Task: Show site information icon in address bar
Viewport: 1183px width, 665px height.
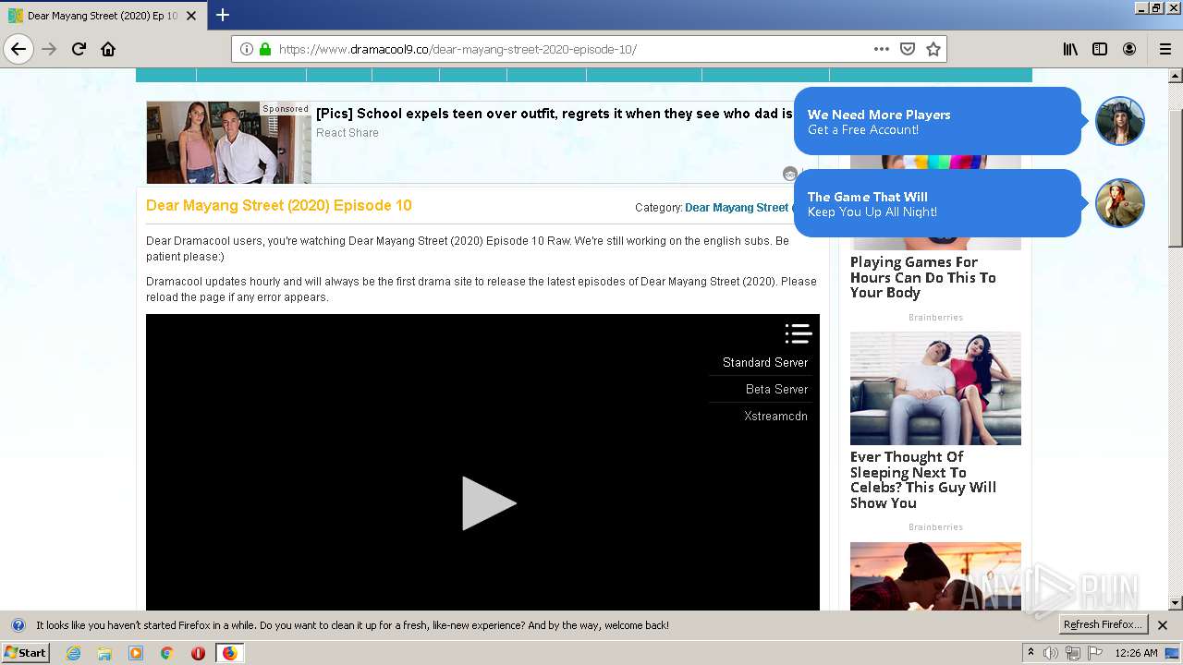Action: coord(247,49)
